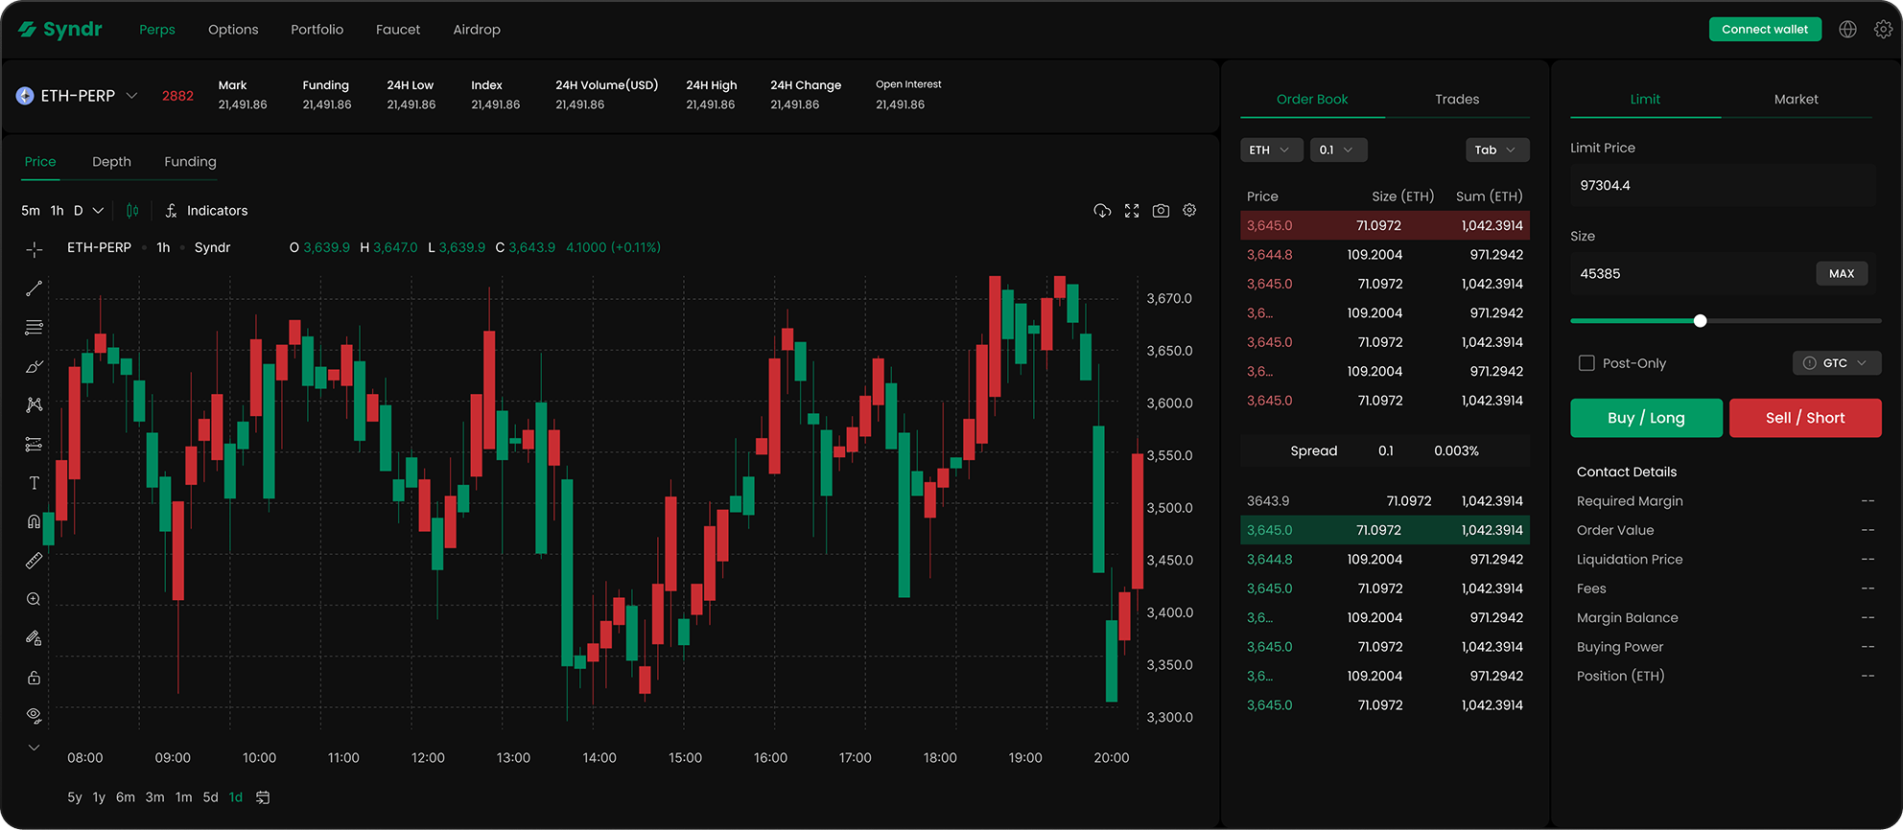Open the language globe icon

(x=1847, y=30)
